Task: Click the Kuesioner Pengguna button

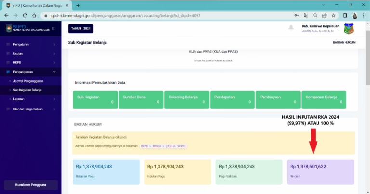Action: pos(30,185)
